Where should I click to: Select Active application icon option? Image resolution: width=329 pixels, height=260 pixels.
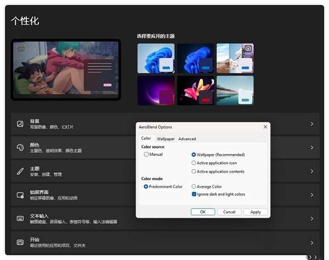(x=194, y=163)
